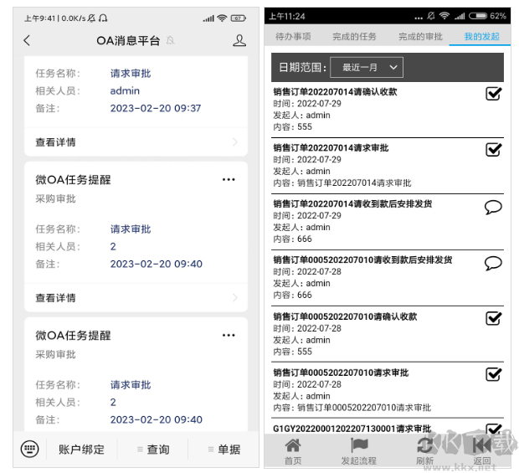Open the 单据 bottom menu
Screen dimensions: 519x473
point(224,450)
